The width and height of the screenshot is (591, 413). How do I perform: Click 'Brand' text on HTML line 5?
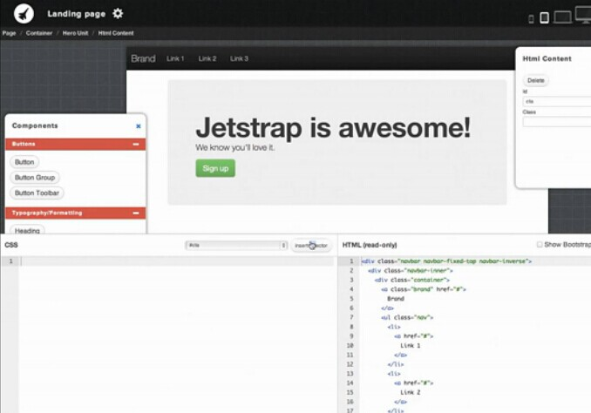[x=396, y=299]
